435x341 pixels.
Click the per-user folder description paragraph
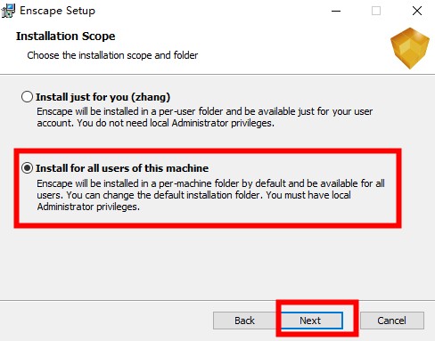205,118
